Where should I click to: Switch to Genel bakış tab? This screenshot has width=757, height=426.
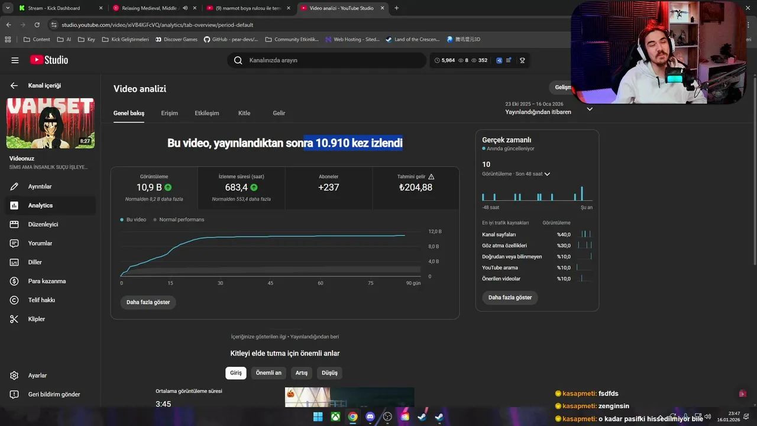[129, 113]
